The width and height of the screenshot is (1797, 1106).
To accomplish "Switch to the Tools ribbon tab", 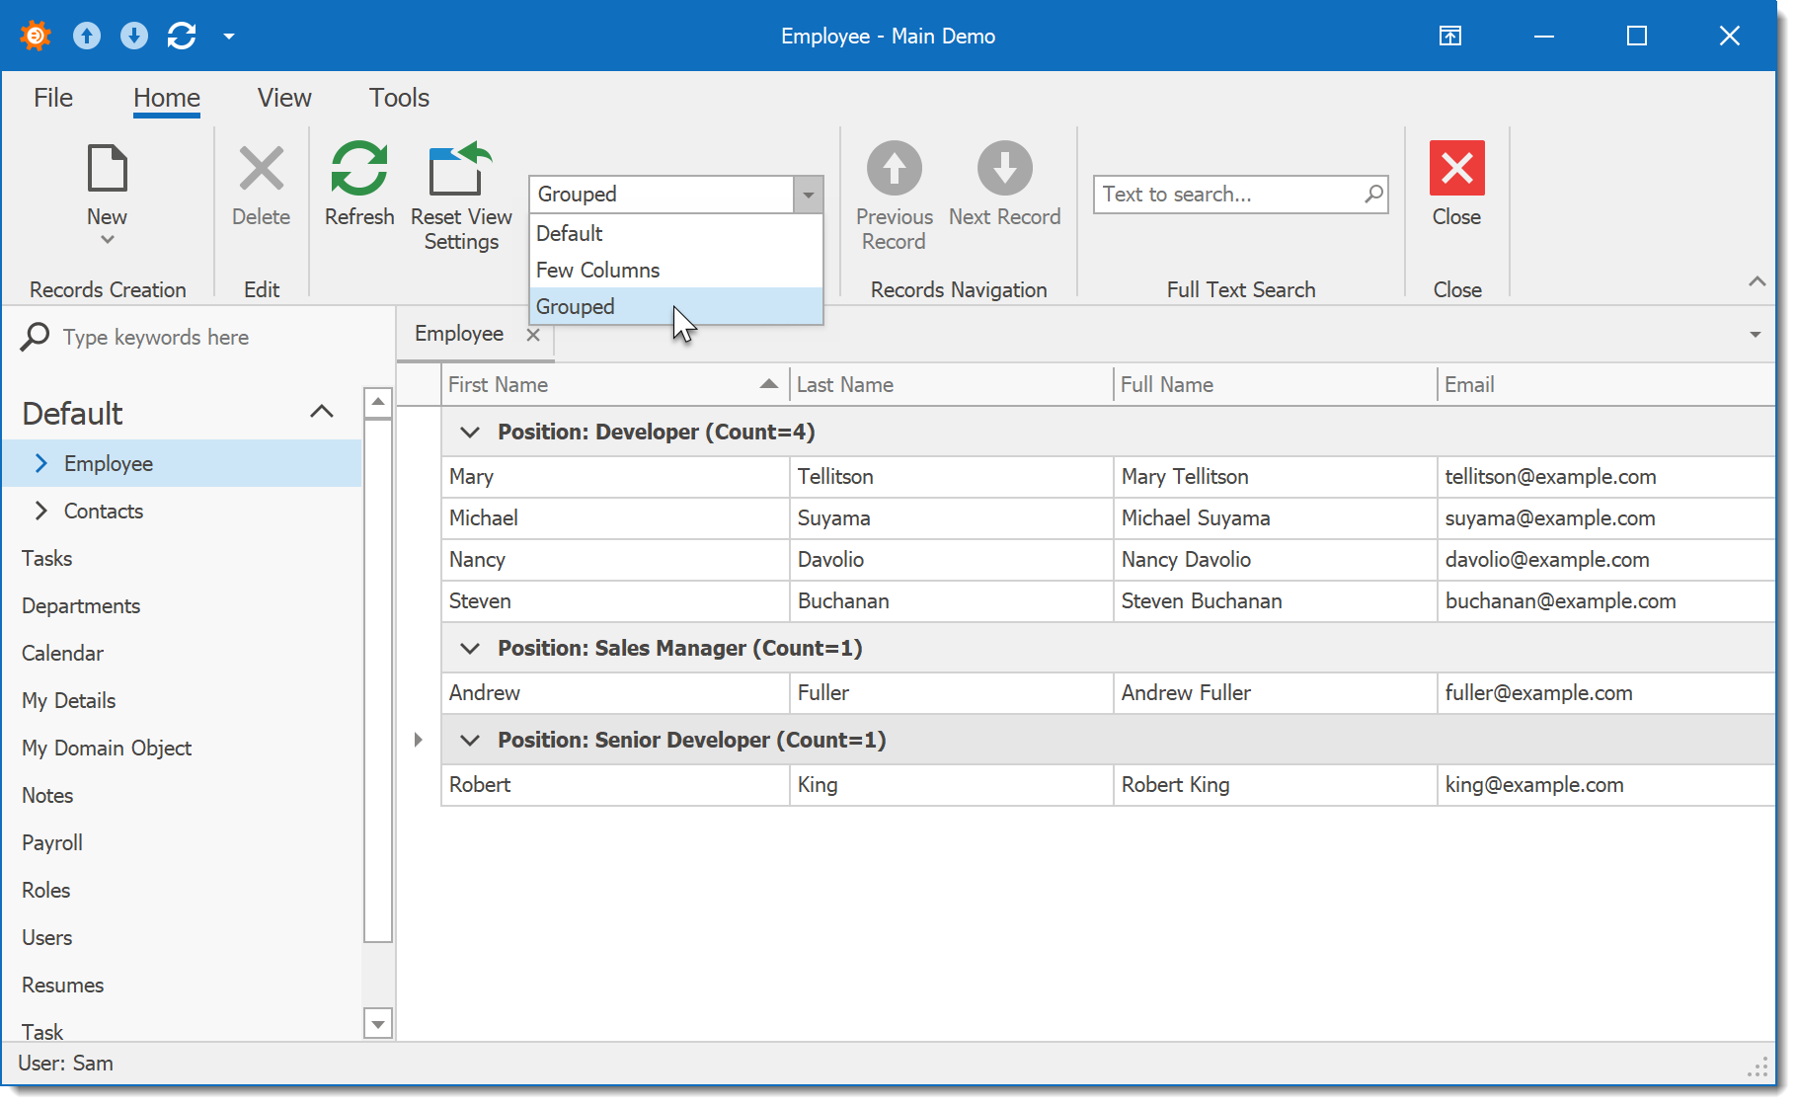I will click(398, 97).
